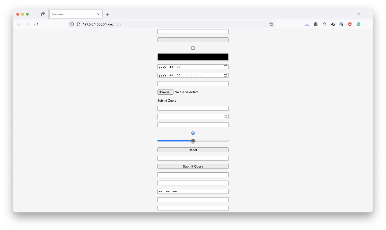
Task: Click the range slider handle
Action: [x=193, y=141]
